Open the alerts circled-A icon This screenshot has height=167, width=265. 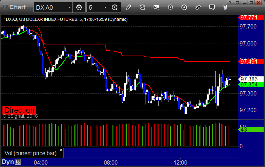click(184, 7)
